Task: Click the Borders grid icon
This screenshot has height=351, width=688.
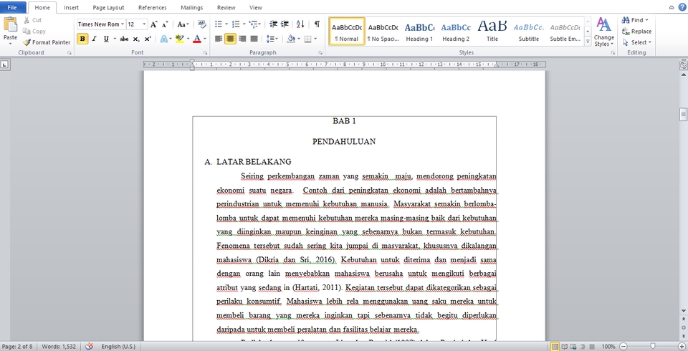Action: coord(307,39)
